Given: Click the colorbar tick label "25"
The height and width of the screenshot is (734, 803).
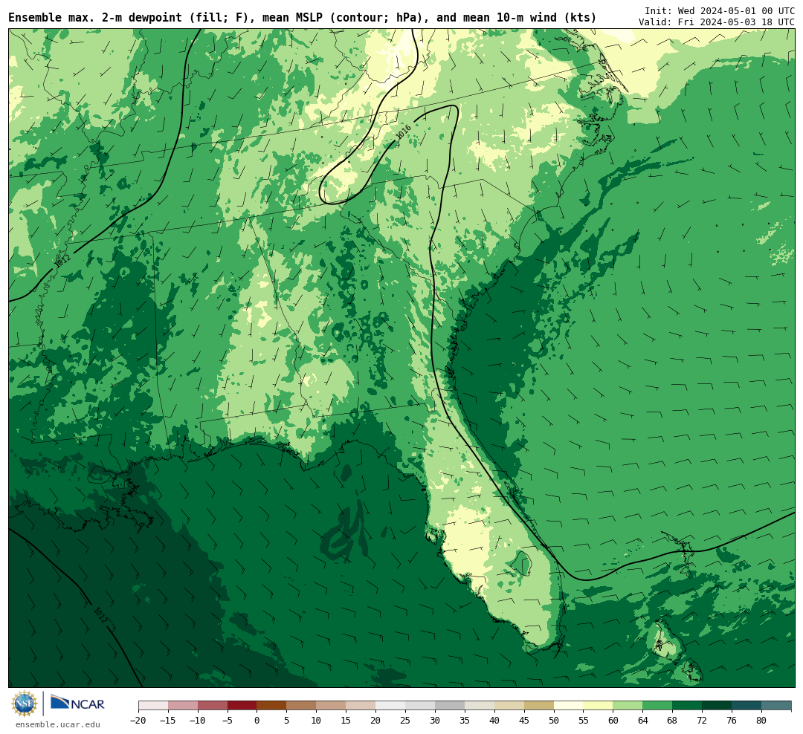Looking at the screenshot, I should [x=406, y=720].
